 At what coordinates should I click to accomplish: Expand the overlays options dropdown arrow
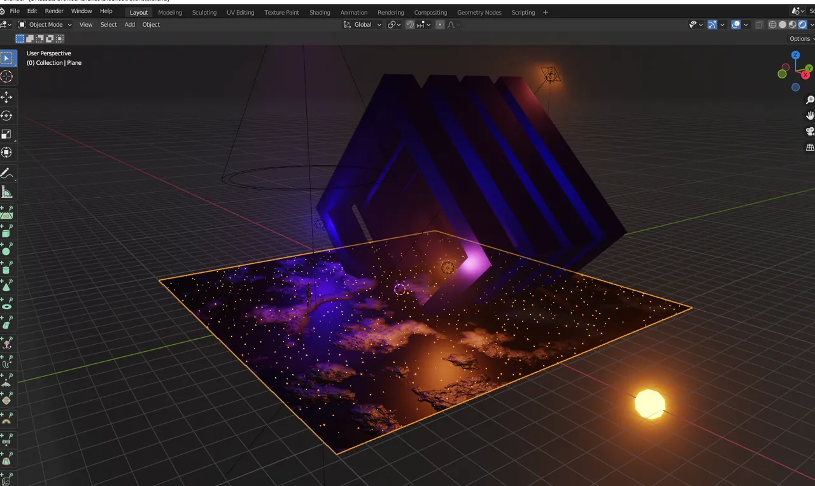[746, 25]
